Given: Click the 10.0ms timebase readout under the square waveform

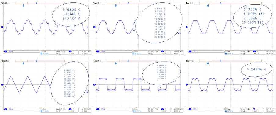Looking at the screenshot, I should click(135, 109).
